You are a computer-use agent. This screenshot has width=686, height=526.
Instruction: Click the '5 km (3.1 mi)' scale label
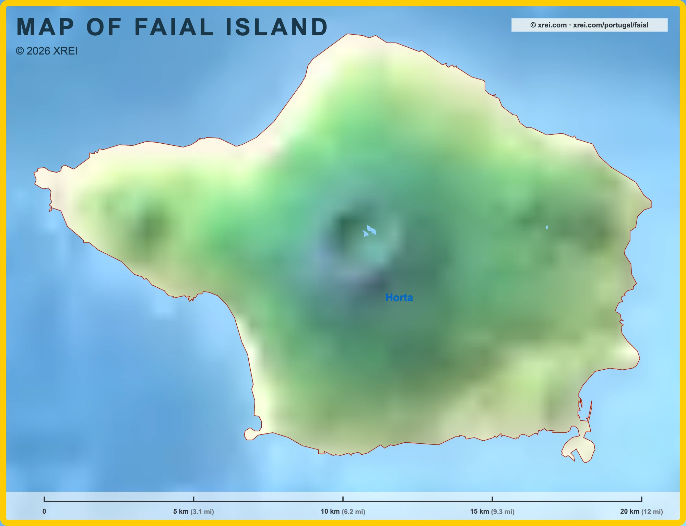(193, 511)
